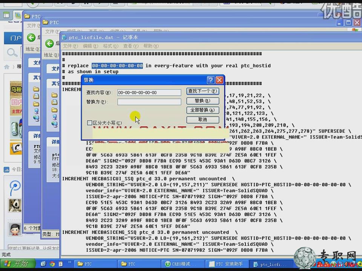The width and height of the screenshot is (362, 271).
Task: Close the replace dialog with red X
Action: coord(219,80)
